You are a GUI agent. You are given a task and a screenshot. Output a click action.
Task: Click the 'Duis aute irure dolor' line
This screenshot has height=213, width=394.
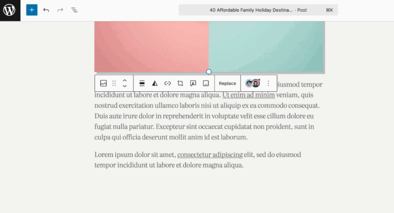204,116
